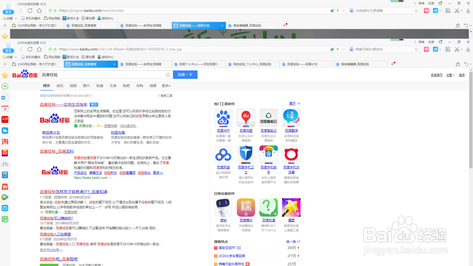Open the 百度手机浏览器 app icon
The width and height of the screenshot is (473, 266).
pos(291,154)
